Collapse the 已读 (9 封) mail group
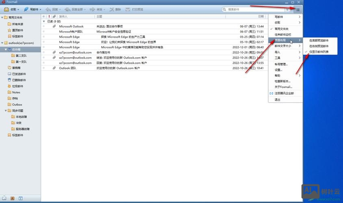Viewport: 343px width, 203px height. click(44, 21)
